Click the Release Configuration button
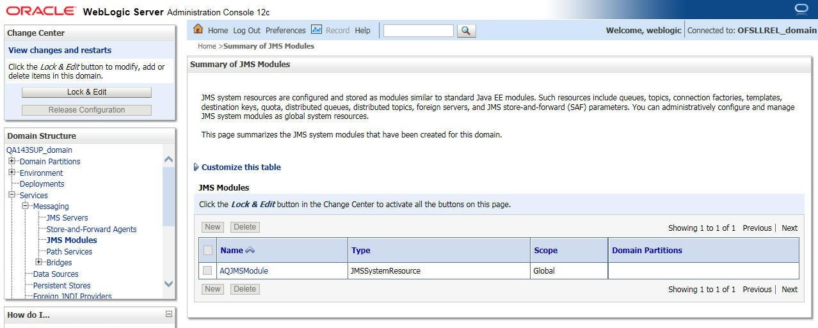Screen dimensions: 818x328 86,110
